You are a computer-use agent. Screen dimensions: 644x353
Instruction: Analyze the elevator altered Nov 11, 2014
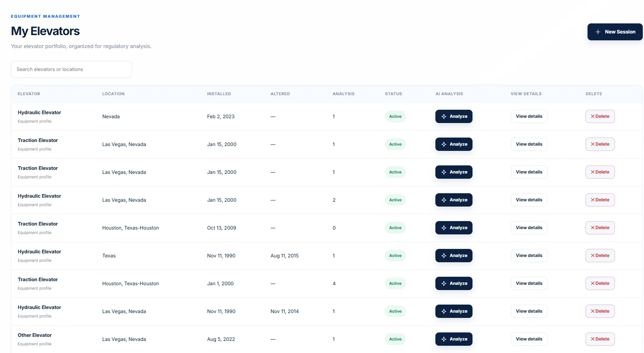pos(454,311)
